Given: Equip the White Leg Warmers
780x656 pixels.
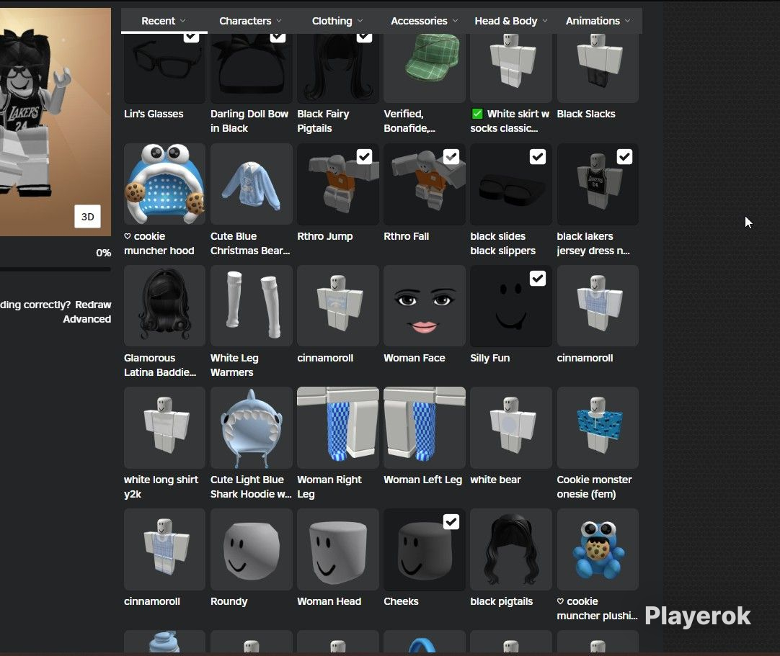Looking at the screenshot, I should 251,306.
